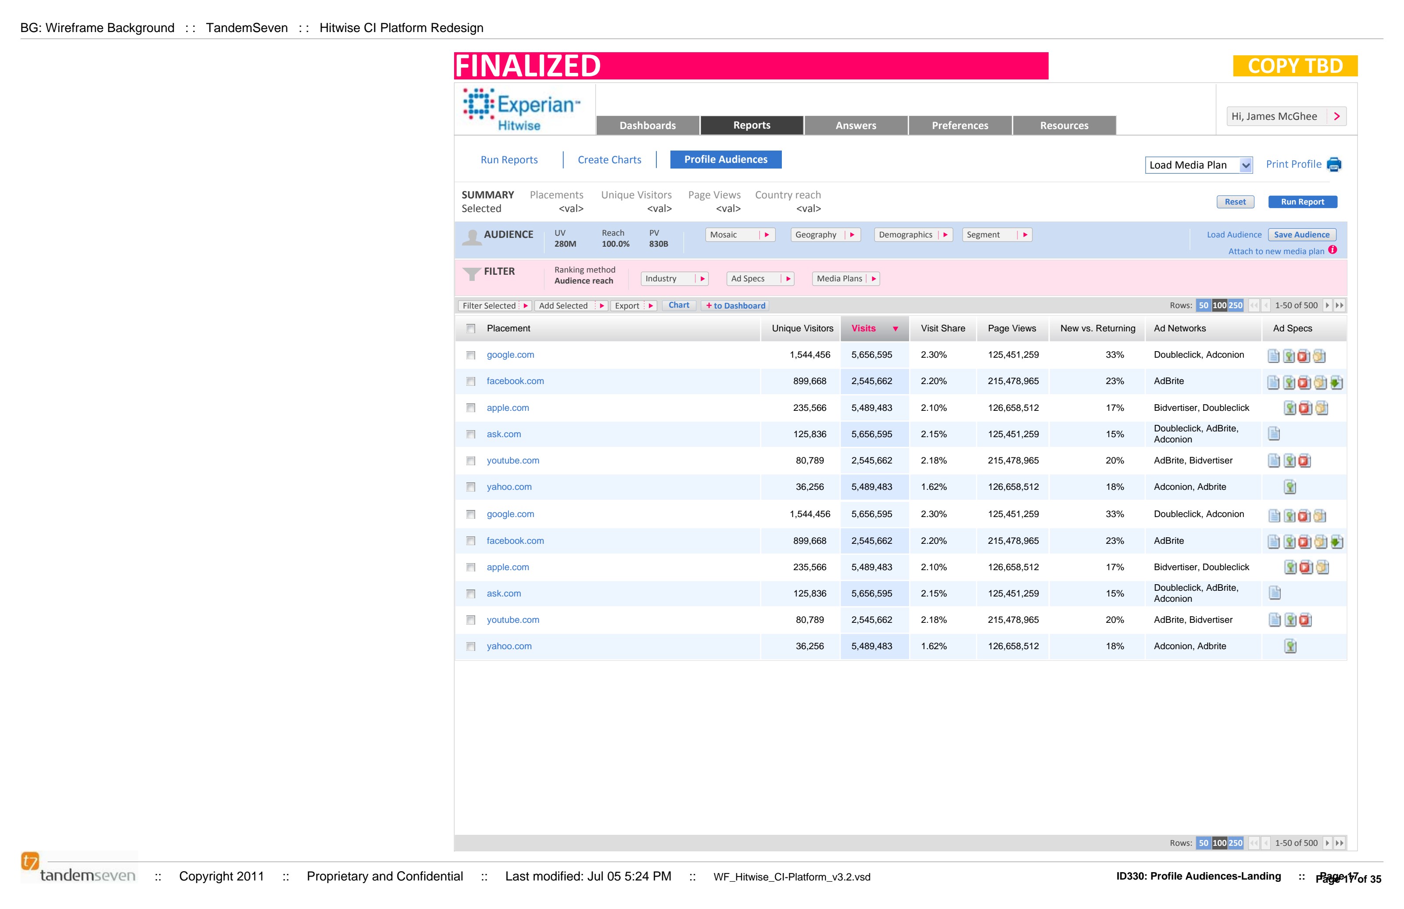Check the first ask.com row checkbox

click(471, 435)
